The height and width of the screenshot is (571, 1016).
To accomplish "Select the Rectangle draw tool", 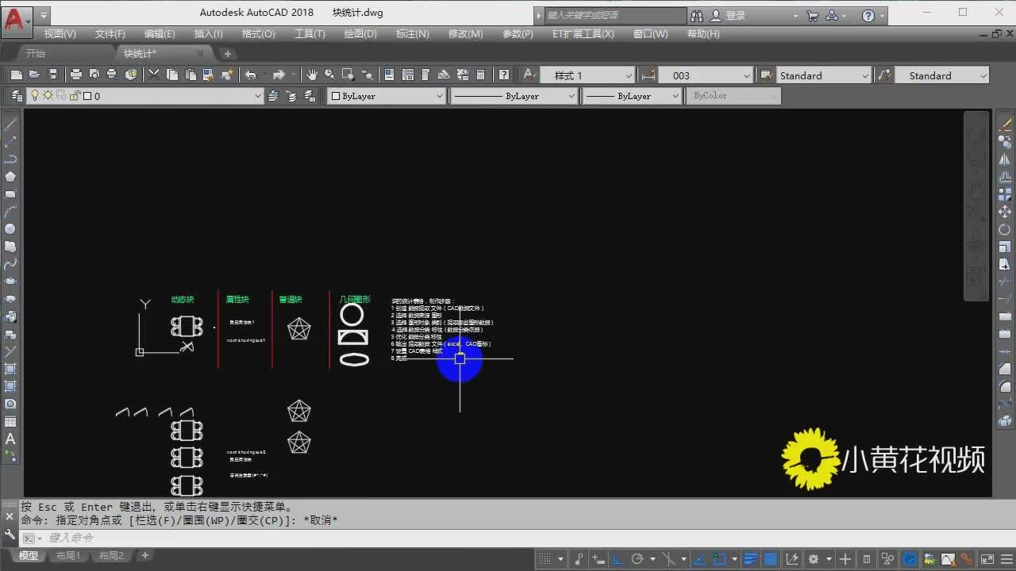I will tap(10, 194).
